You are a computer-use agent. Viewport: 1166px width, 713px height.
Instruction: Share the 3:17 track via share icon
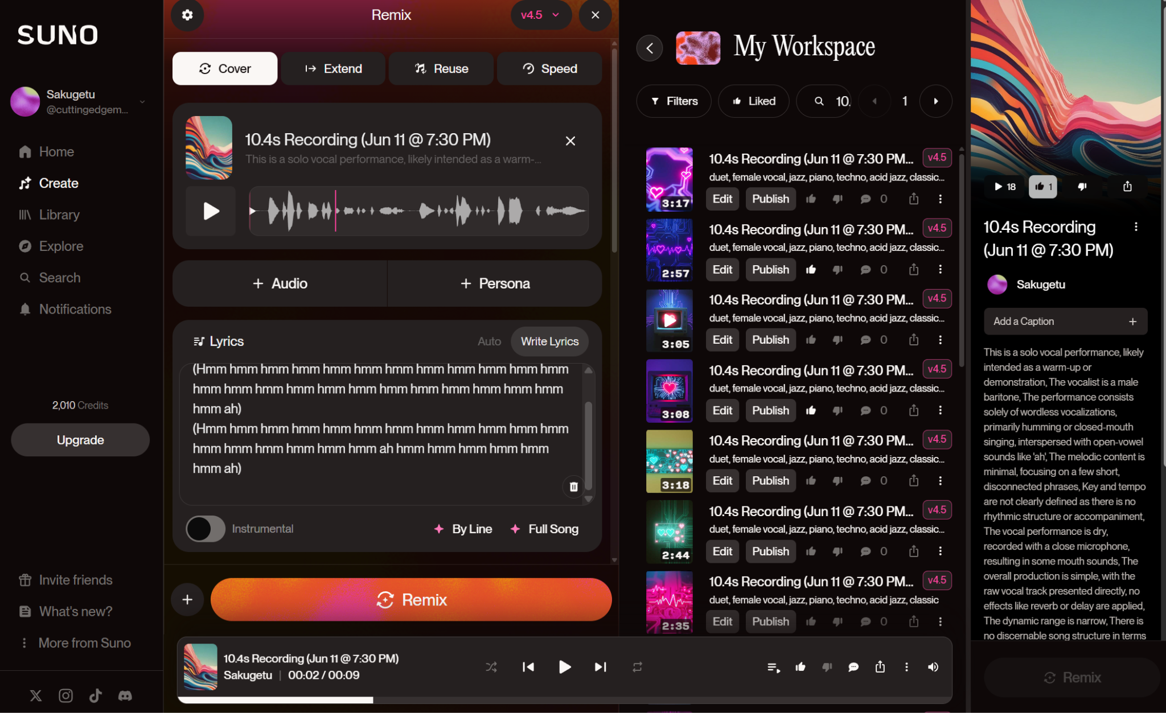coord(913,199)
